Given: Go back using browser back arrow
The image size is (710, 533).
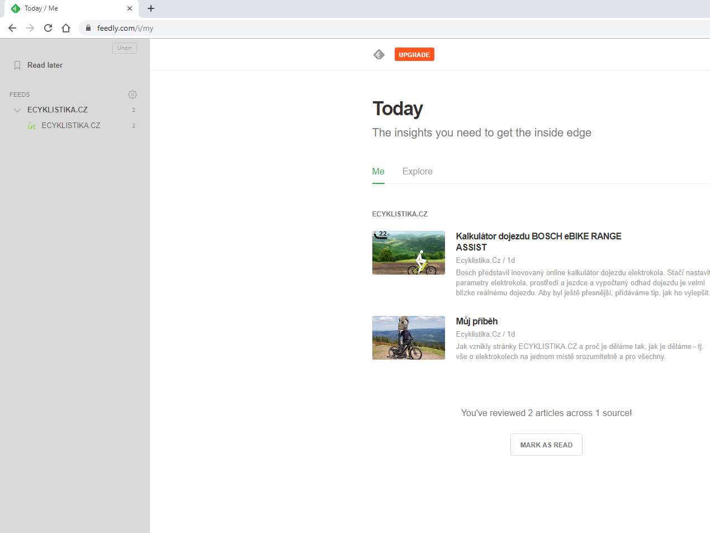Looking at the screenshot, I should click(12, 28).
